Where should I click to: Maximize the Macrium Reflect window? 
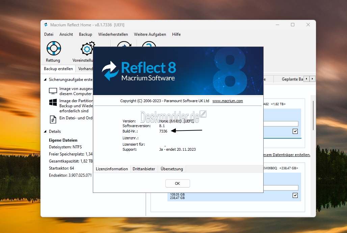(293, 25)
